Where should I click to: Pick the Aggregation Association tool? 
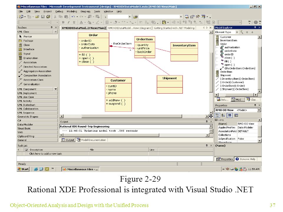(x=37, y=71)
